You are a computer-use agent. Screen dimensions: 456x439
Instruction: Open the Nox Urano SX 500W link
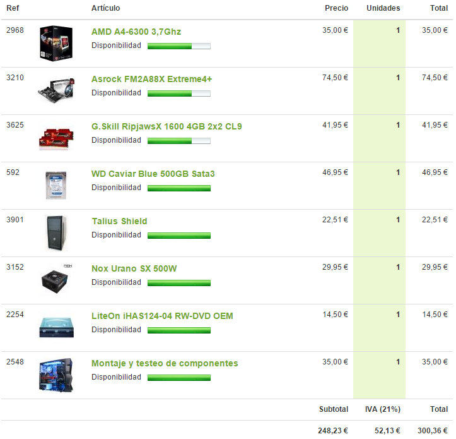(134, 268)
